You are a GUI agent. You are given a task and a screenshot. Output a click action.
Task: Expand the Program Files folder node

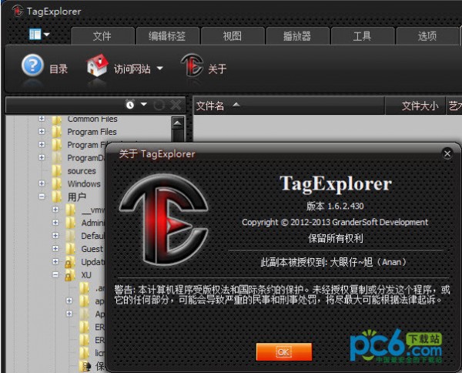pos(42,132)
